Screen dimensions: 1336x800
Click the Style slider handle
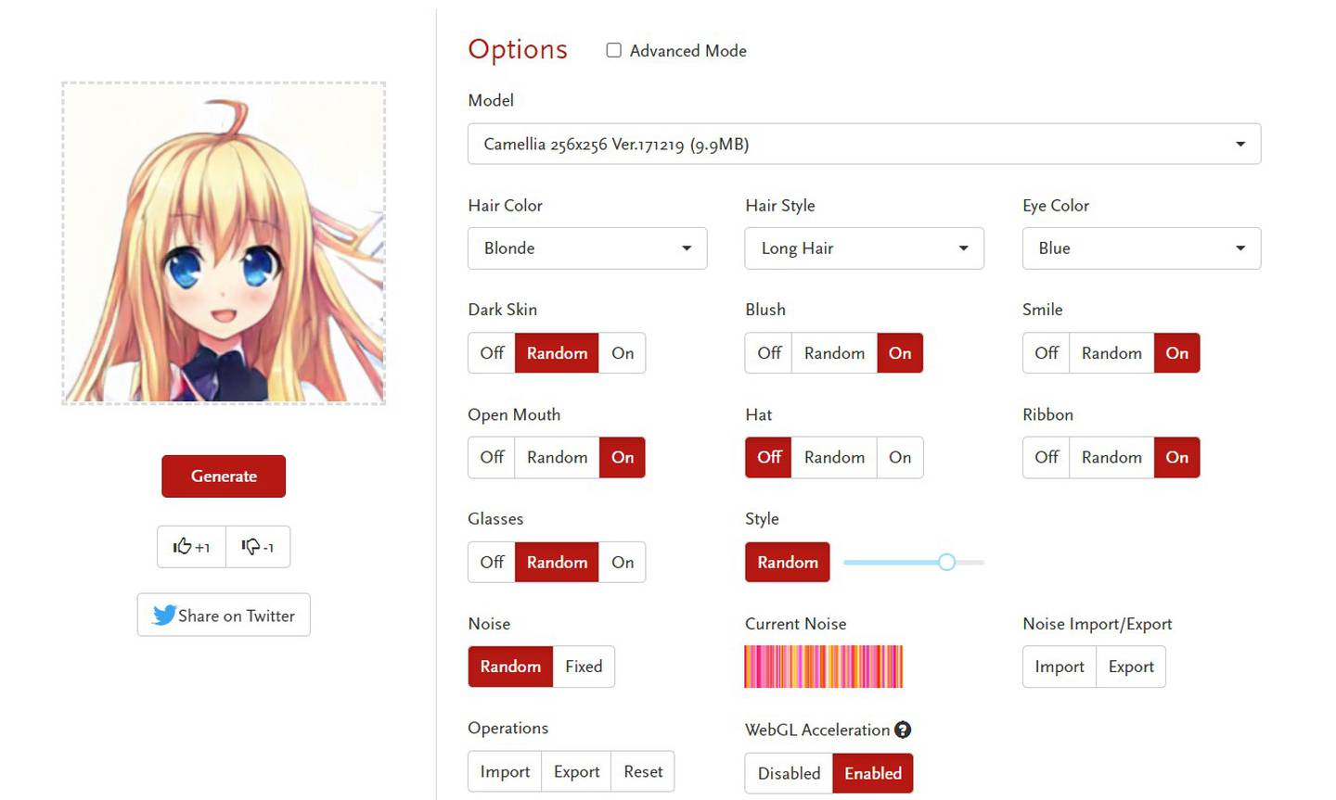tap(946, 562)
